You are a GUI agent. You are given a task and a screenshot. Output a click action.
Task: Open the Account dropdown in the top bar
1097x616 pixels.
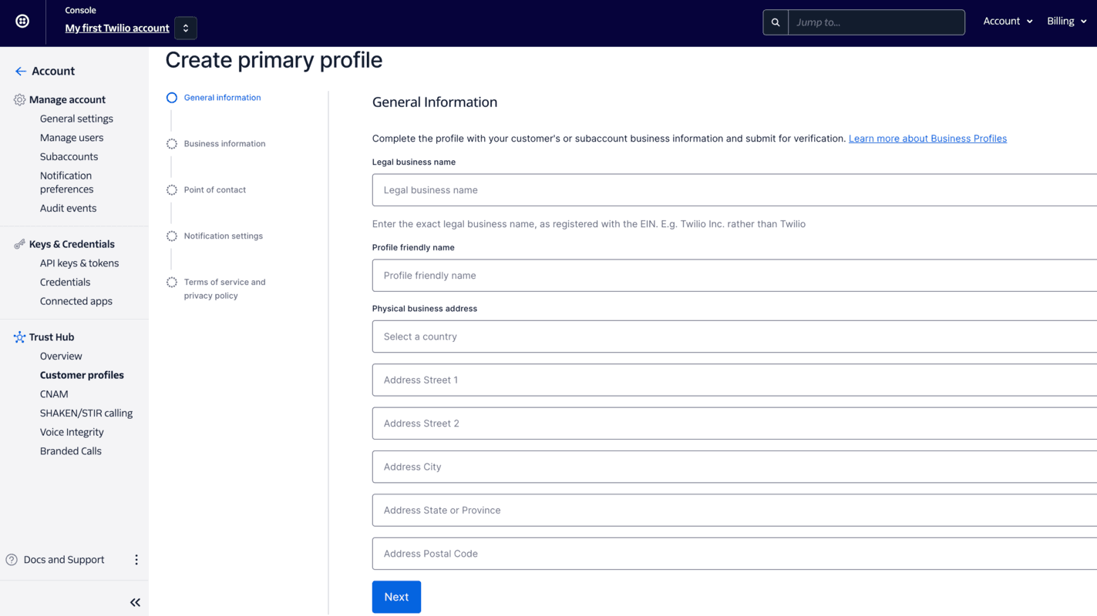[1007, 21]
